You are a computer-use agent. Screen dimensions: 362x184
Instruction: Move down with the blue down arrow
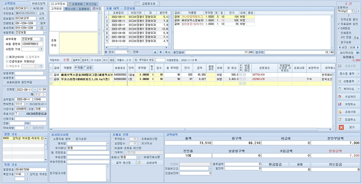pyautogui.click(x=160, y=52)
